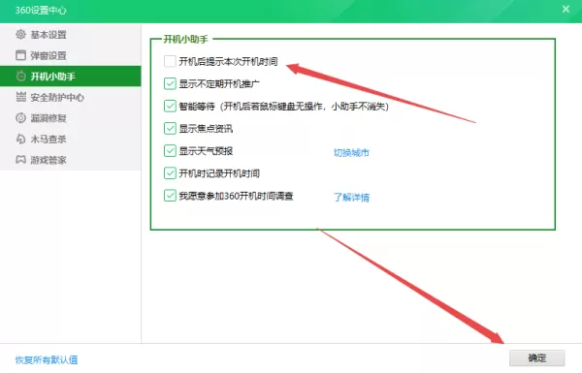The width and height of the screenshot is (582, 373).
Task: Switch to 木马查杀 settings
Action: coord(71,139)
